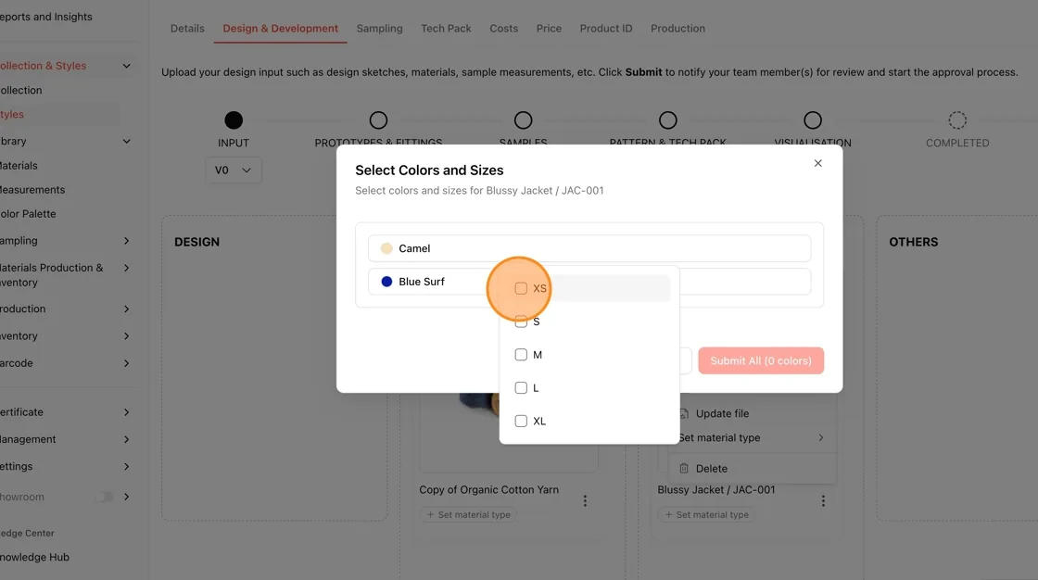
Task: Click the Blue Surf color swatch
Action: [x=386, y=282]
